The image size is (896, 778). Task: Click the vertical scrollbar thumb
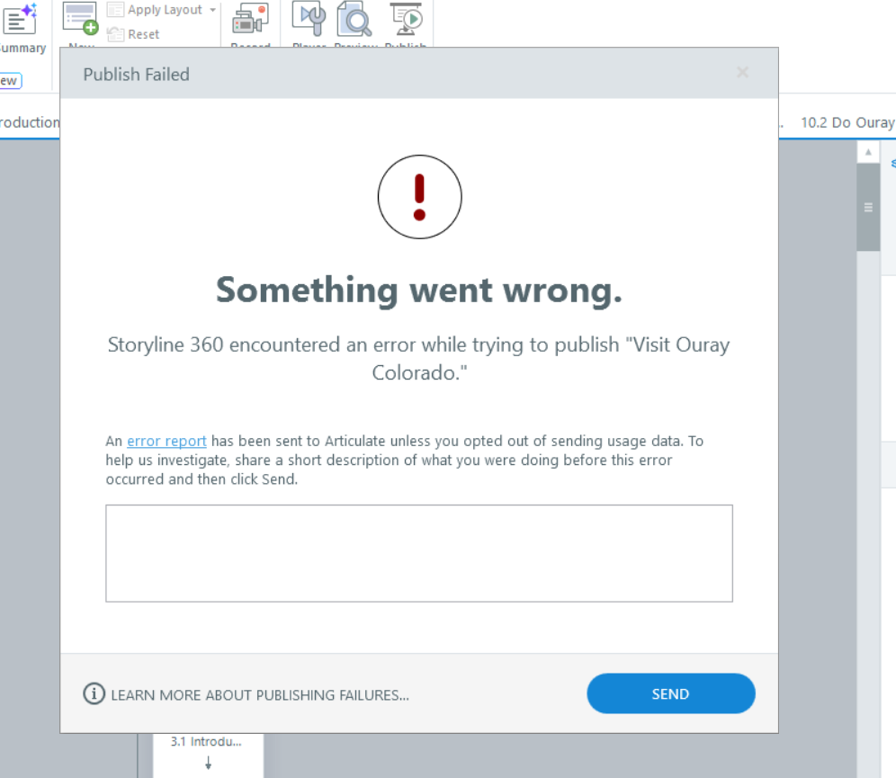click(868, 207)
